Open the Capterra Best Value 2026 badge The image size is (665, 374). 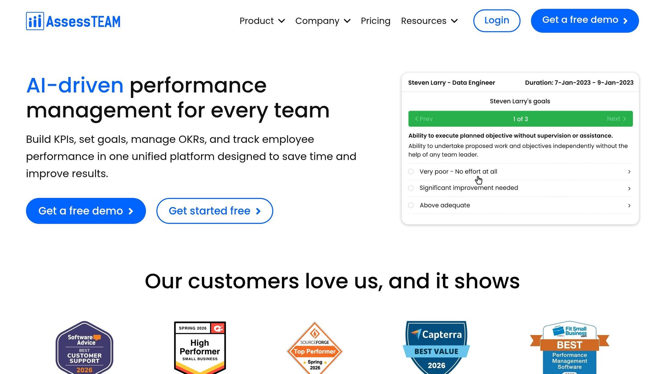pyautogui.click(x=436, y=347)
